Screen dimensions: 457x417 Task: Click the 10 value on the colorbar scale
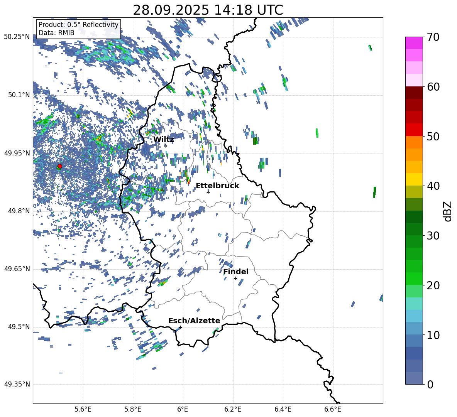click(433, 335)
